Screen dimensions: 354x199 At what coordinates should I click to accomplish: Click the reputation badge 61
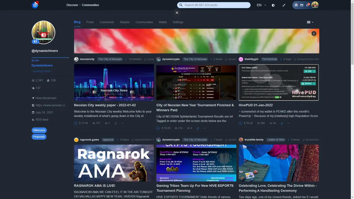pyautogui.click(x=35, y=41)
